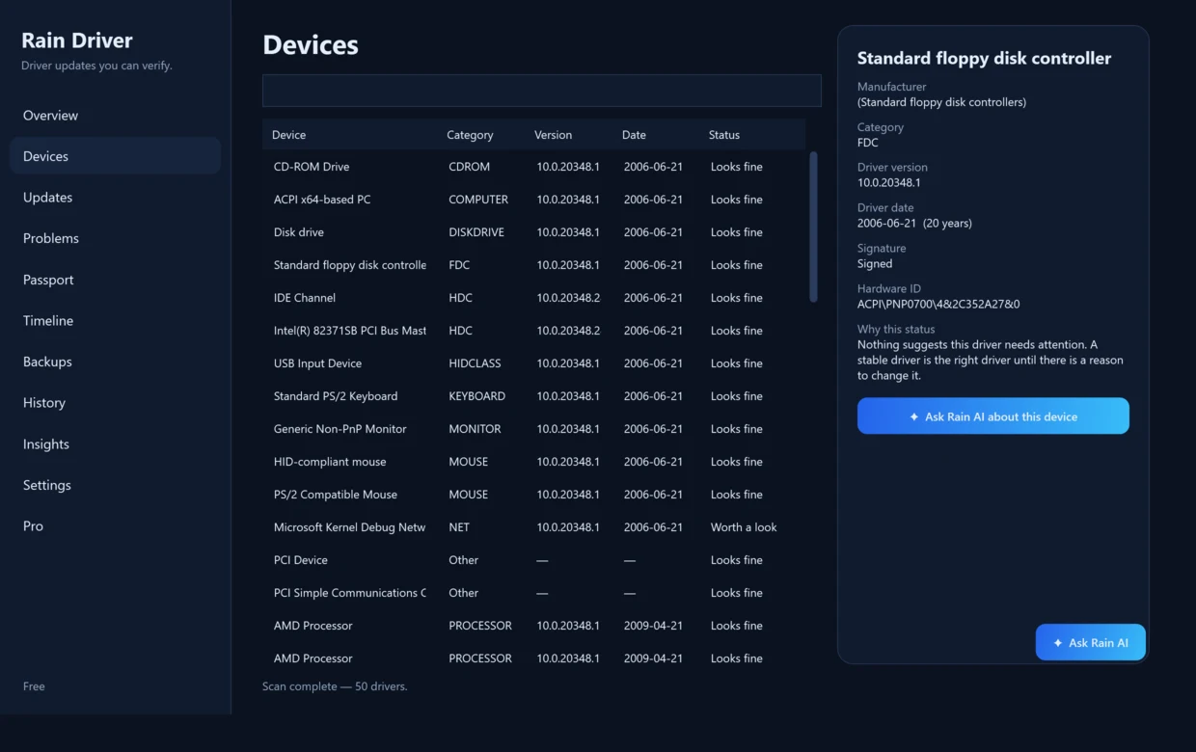
Task: Click the Hardware ID value ACPI\PNP0700
Action: [938, 304]
